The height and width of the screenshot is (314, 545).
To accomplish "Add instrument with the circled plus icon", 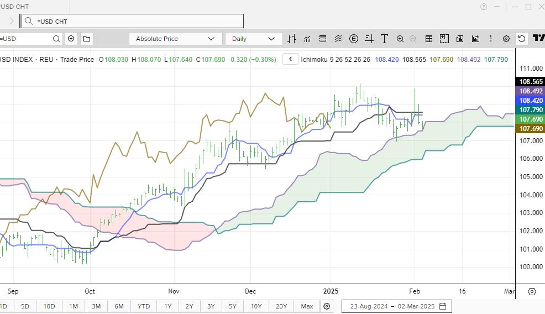I will [71, 39].
